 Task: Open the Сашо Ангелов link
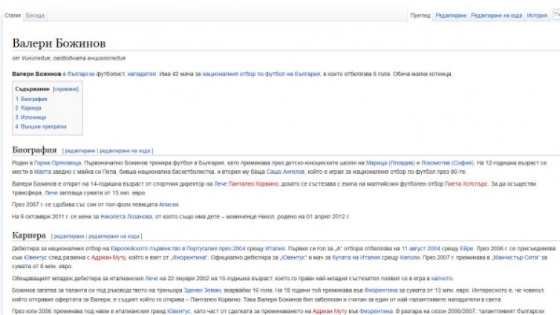click(x=285, y=172)
